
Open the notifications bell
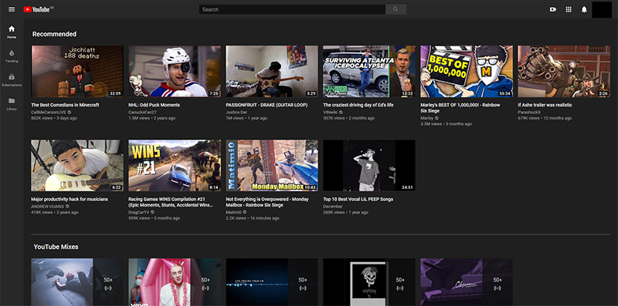coord(584,9)
